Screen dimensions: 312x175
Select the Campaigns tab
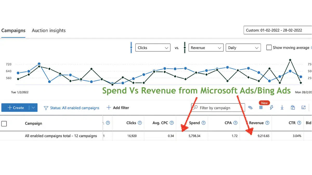tap(13, 30)
